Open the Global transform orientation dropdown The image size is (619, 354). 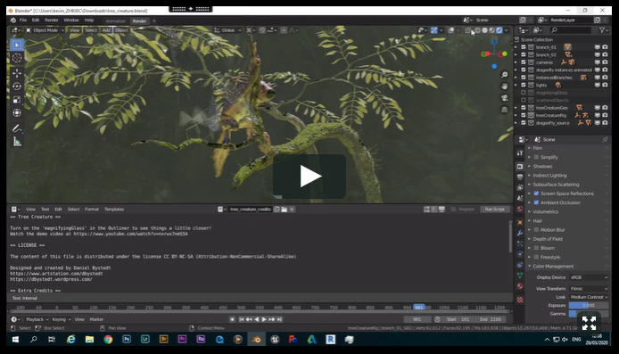tap(227, 30)
